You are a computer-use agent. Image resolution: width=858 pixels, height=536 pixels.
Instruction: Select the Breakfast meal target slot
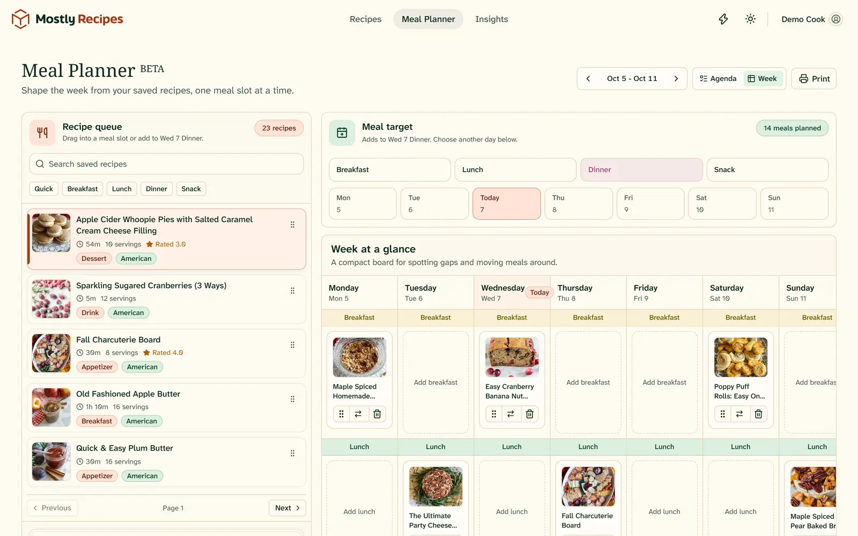390,170
